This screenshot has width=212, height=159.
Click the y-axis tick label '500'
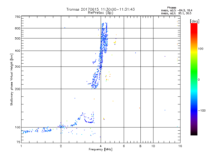click(17, 38)
